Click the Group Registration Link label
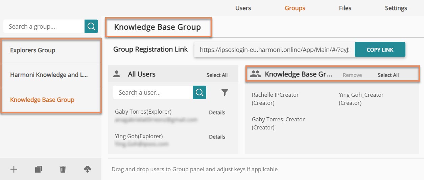The height and width of the screenshot is (180, 424). coord(150,49)
